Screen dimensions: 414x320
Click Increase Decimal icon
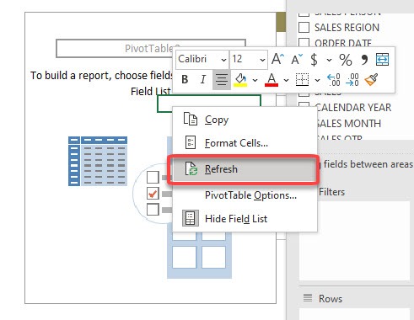point(334,80)
